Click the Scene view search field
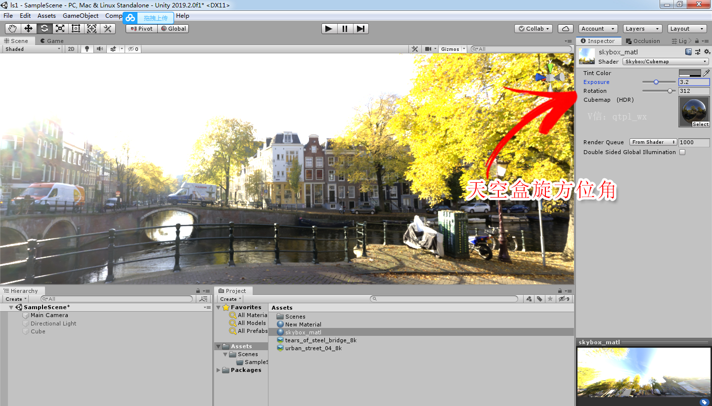Viewport: 712px width, 406px height. pos(521,49)
